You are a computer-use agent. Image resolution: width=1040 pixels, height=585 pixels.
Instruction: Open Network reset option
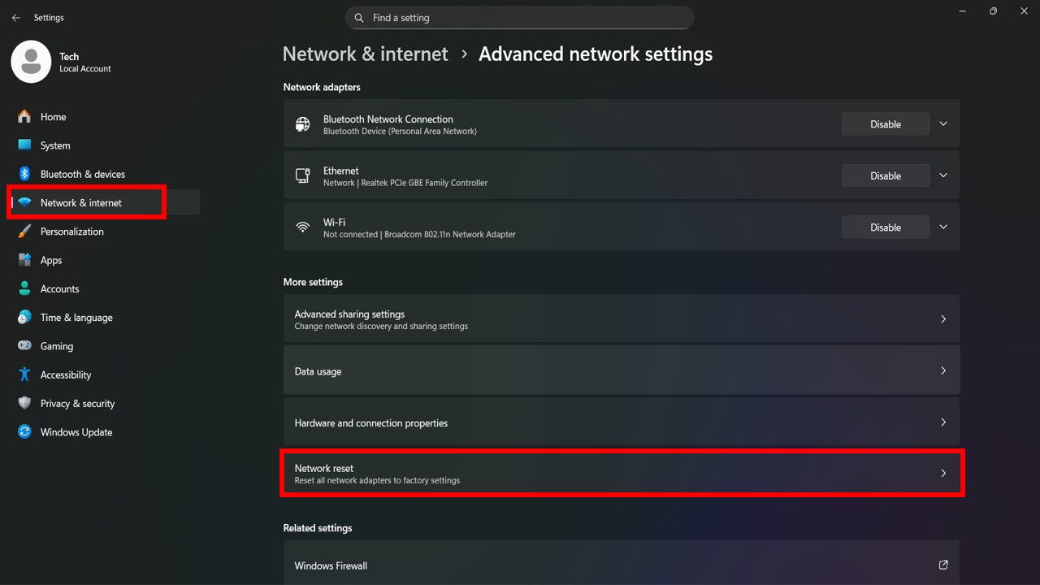coord(621,474)
